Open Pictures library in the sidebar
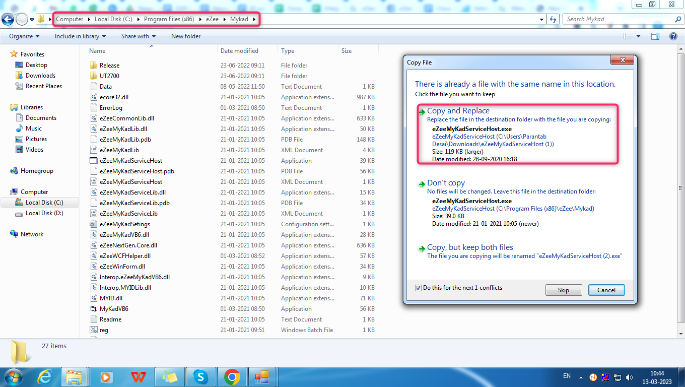Viewport: 685px width, 387px height. pos(36,139)
